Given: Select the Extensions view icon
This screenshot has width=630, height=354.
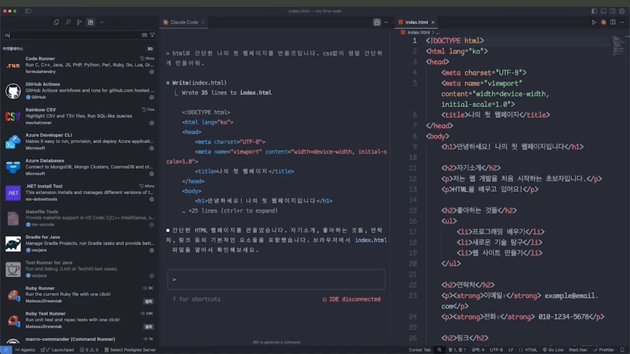Looking at the screenshot, I should point(91,22).
